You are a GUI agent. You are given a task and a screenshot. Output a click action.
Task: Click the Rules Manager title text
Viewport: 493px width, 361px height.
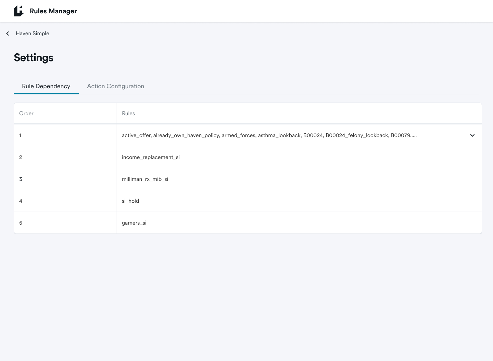pyautogui.click(x=53, y=11)
